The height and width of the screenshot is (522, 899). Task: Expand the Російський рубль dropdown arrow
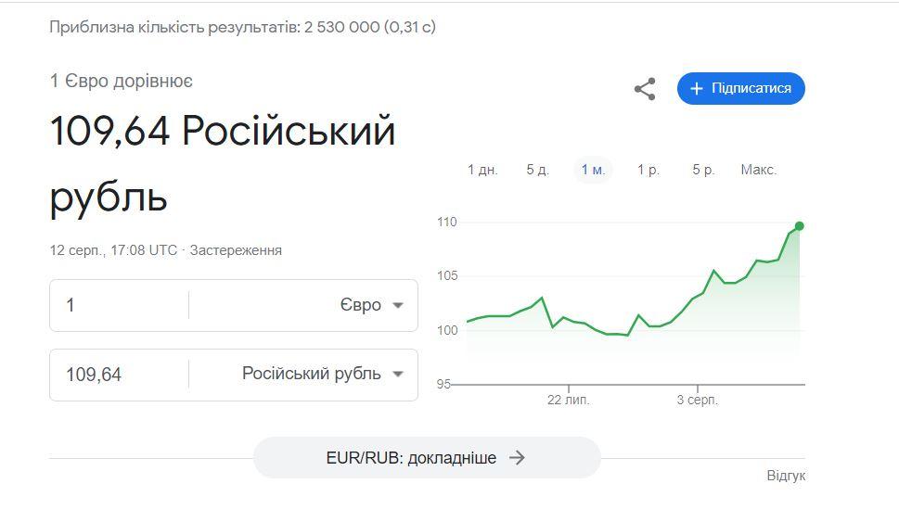point(398,375)
